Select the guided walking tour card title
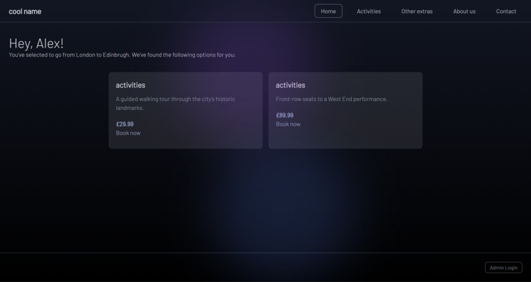Viewport: 531px width, 282px height. [x=130, y=85]
